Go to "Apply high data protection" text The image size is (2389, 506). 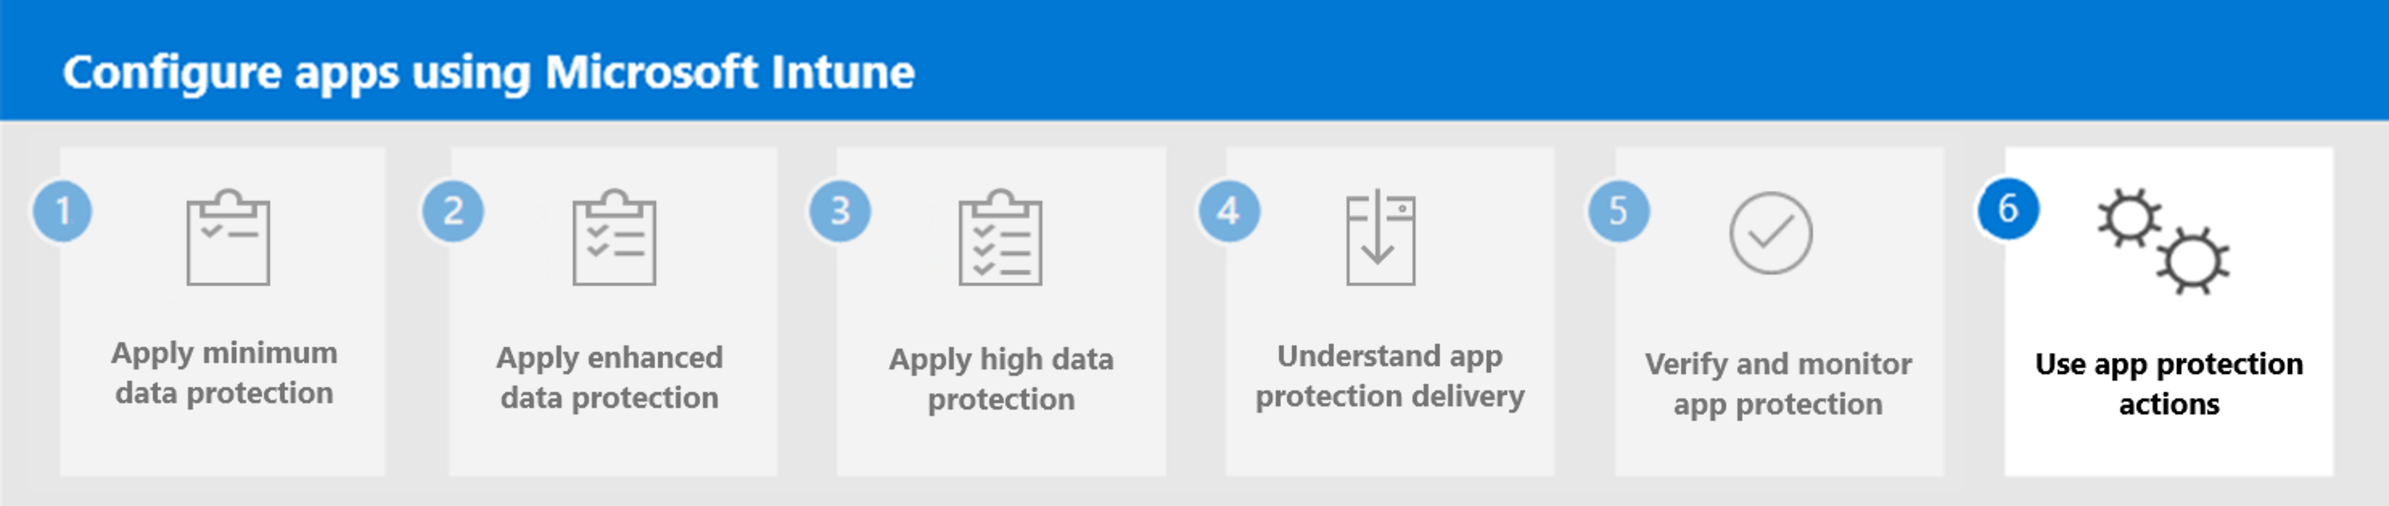pyautogui.click(x=1001, y=379)
